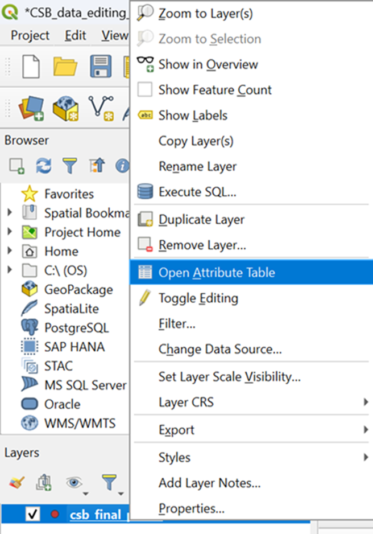Click Properties... at the menu bottom

pos(191,508)
